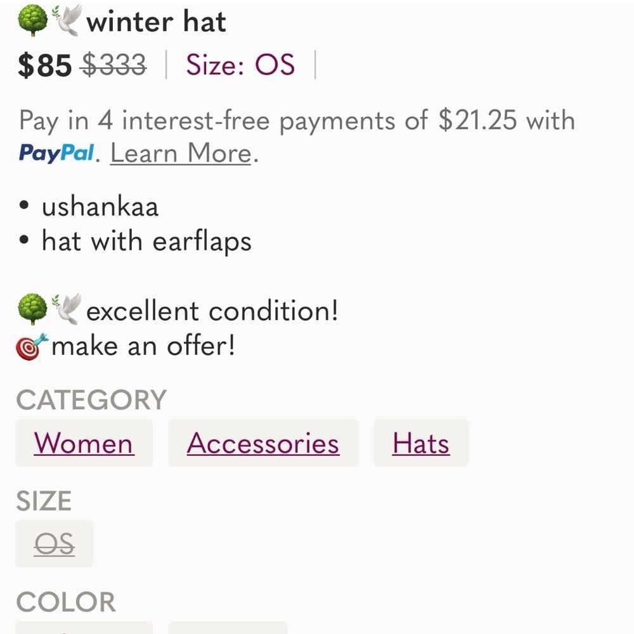The width and height of the screenshot is (634, 634).
Task: Click the $85 sale price
Action: (44, 64)
